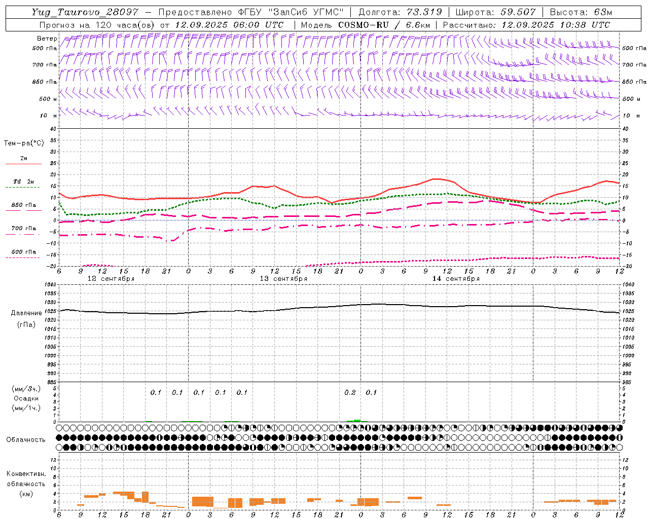The height and width of the screenshot is (519, 649).
Task: Click the 'Осадки' precipitation label
Action: (x=26, y=398)
